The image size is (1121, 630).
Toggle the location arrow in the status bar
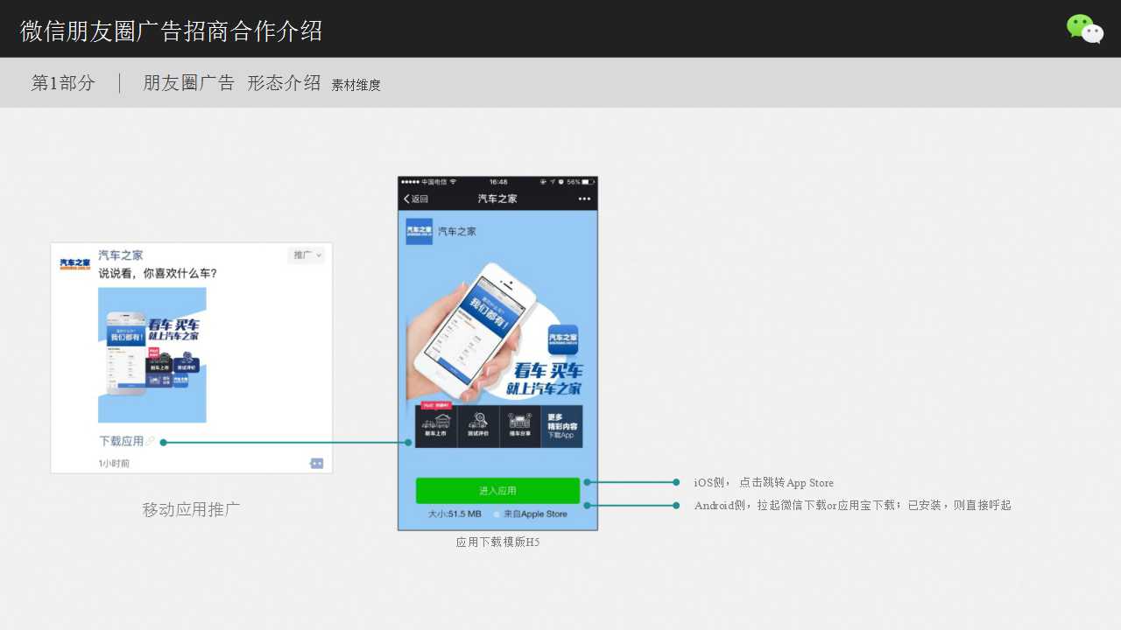click(553, 181)
